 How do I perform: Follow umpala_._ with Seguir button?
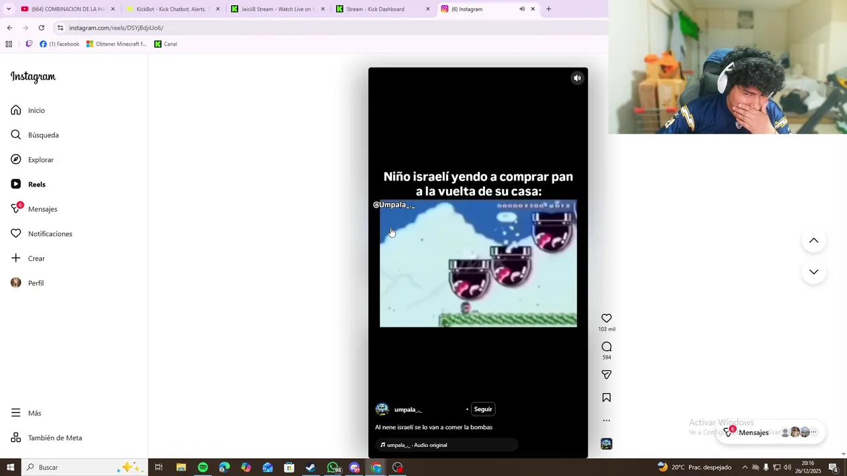(483, 409)
